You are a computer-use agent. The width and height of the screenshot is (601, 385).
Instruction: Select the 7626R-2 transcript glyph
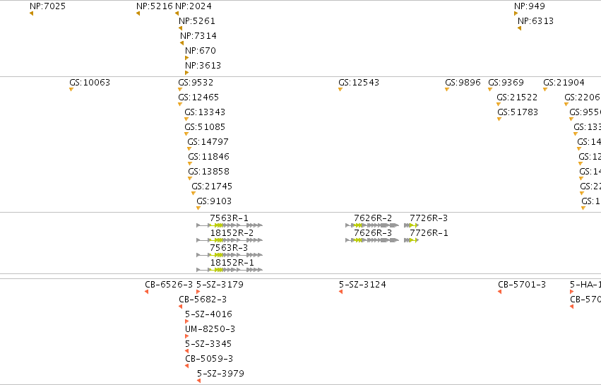pos(372,225)
